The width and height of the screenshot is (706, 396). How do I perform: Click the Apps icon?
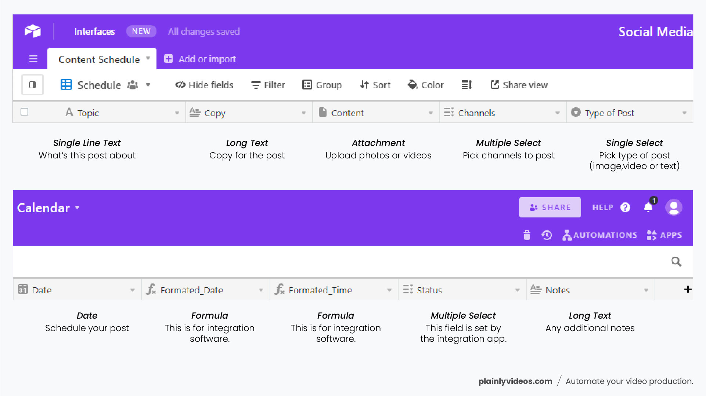click(664, 235)
